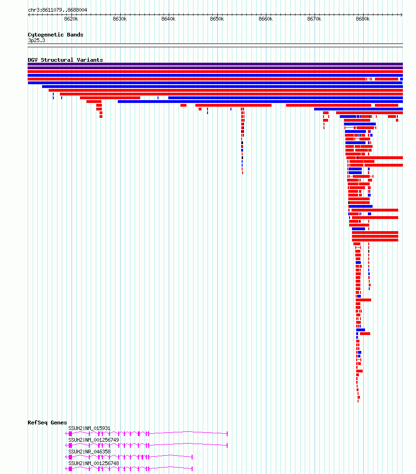This screenshot has width=416, height=474.
Task: Click the SSUH2|NM_015931 gene label
Action: [x=89, y=428]
